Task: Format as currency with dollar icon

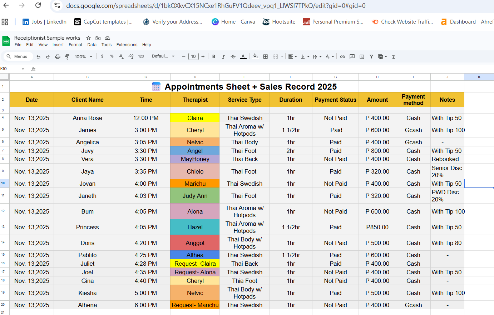Action: (x=102, y=56)
